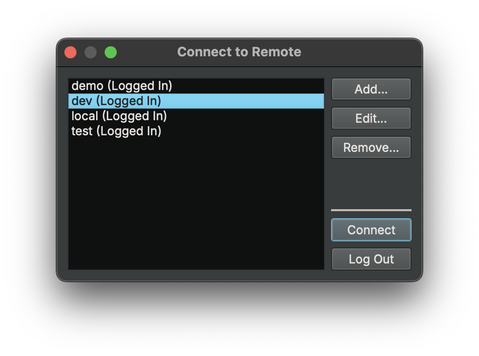
Task: Remove the selected remote
Action: point(371,147)
